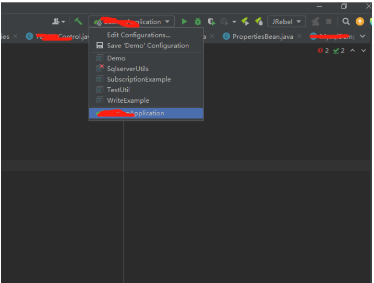This screenshot has height=283, width=374.
Task: Close the PropertiesBean.java tab
Action: coord(299,36)
